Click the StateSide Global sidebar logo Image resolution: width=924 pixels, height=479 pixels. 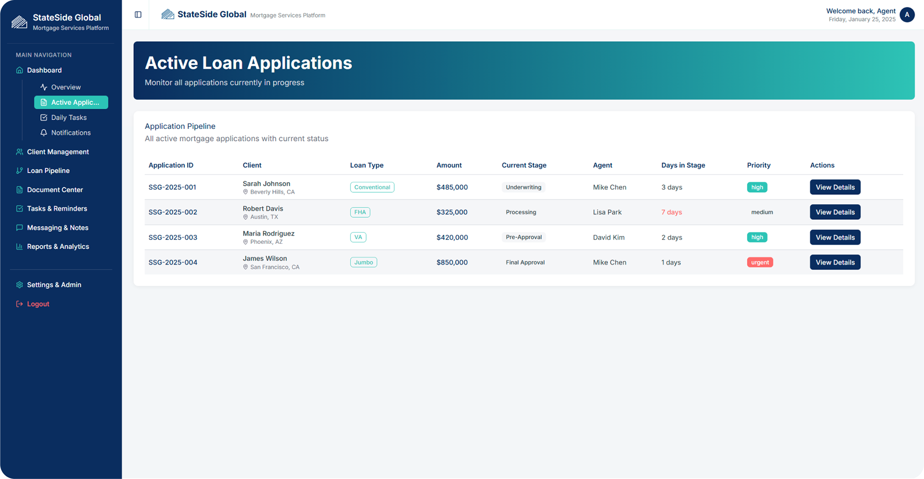[x=19, y=22]
